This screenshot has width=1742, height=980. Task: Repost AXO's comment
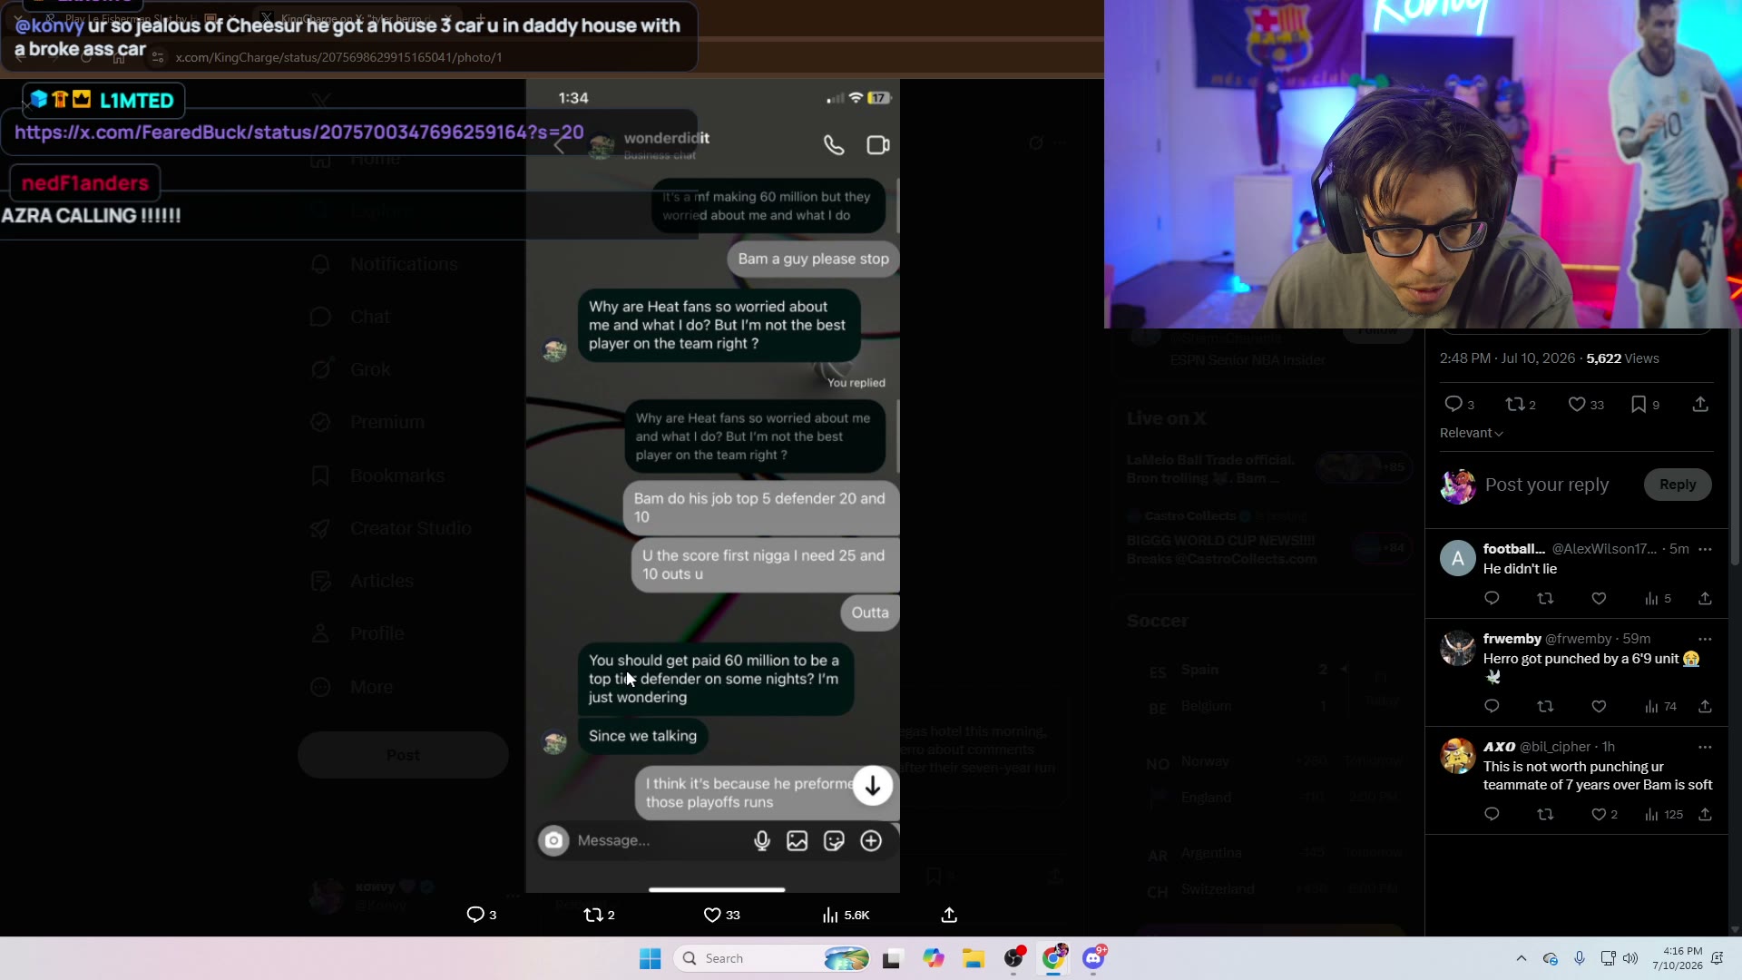1545,815
